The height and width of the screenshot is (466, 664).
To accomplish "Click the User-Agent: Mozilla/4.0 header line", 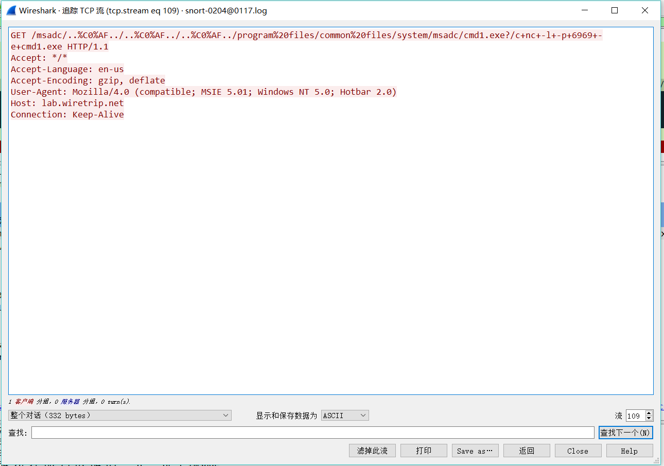I will [204, 92].
